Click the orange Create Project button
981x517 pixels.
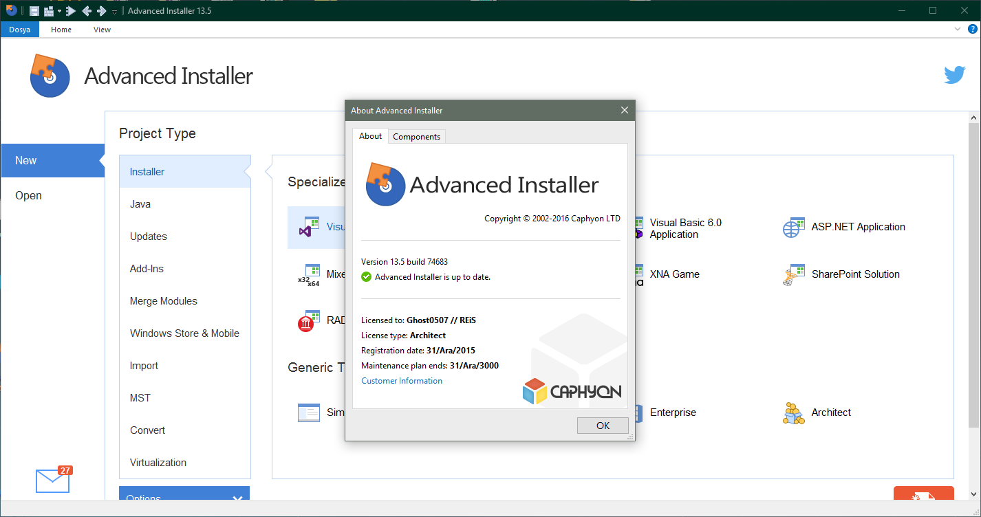[923, 494]
